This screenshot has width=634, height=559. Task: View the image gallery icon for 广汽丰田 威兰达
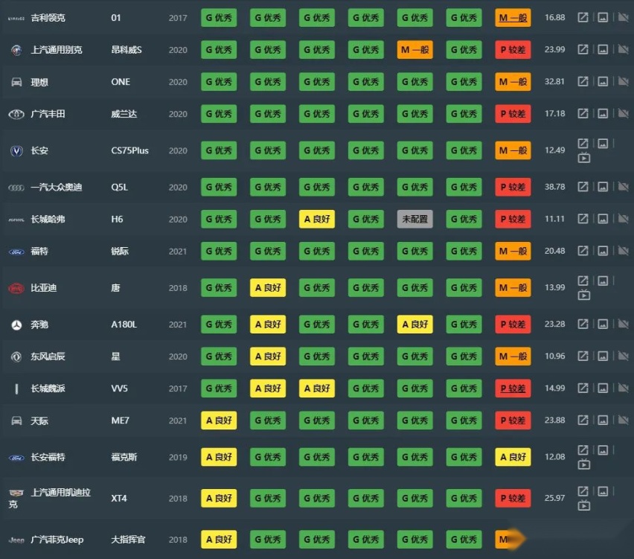603,114
